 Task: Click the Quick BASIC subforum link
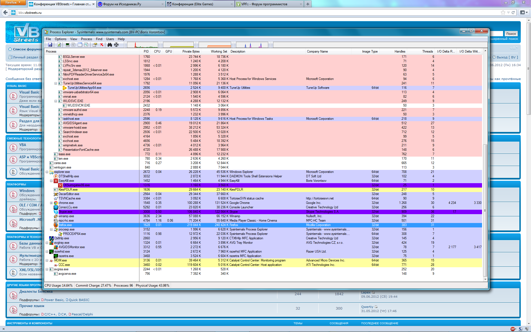pos(79,300)
